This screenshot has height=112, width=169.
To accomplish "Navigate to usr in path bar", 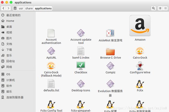I will 21,8.
